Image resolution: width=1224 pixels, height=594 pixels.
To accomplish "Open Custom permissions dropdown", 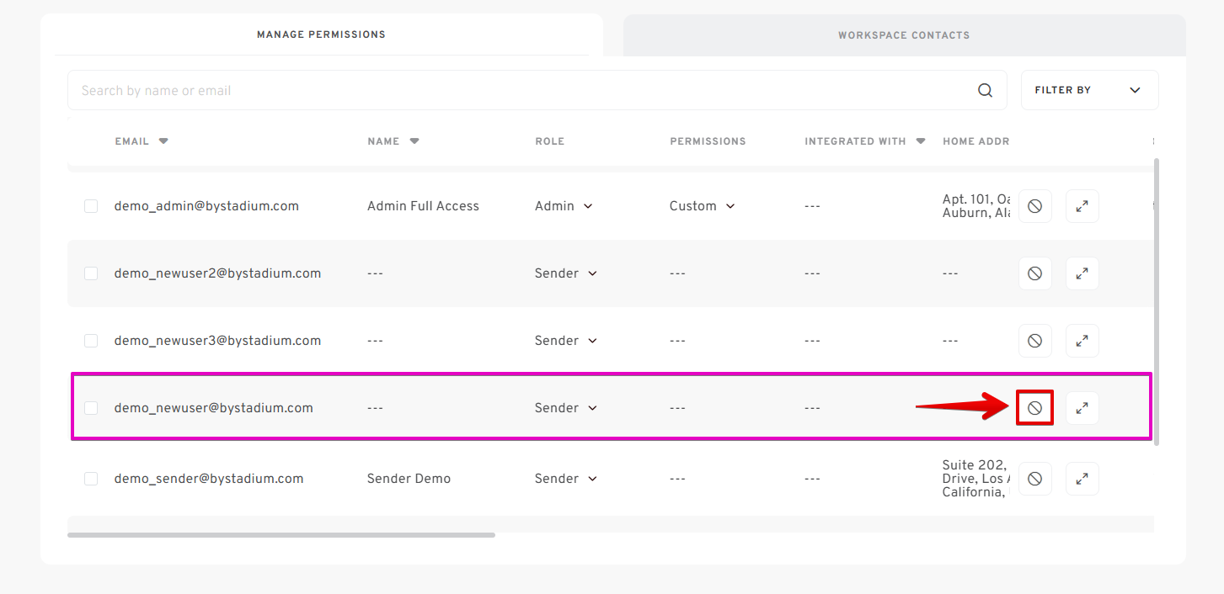I will coord(702,206).
